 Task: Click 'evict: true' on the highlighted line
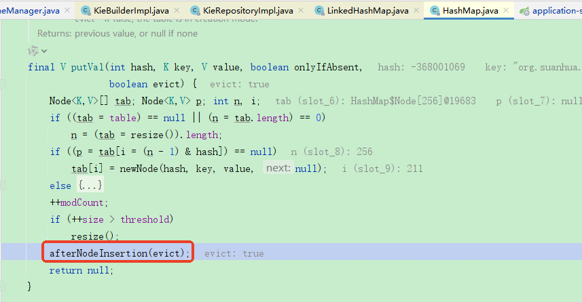(x=234, y=253)
